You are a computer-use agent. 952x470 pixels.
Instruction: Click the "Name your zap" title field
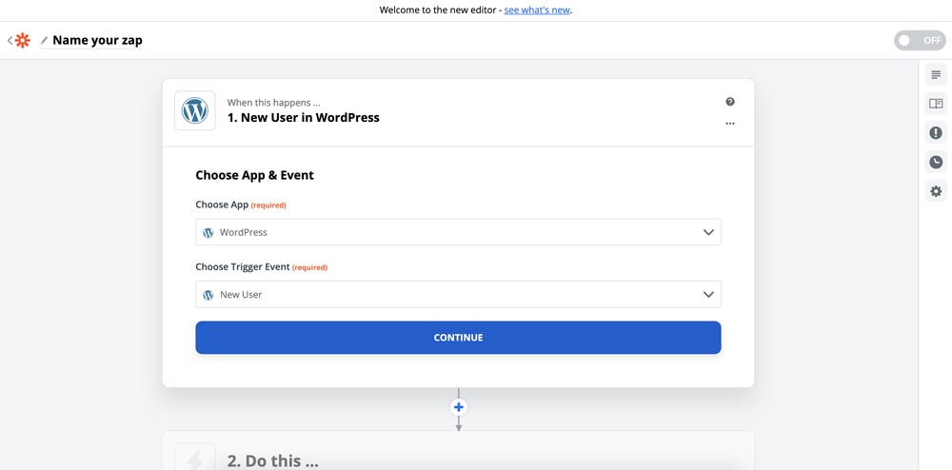(97, 41)
